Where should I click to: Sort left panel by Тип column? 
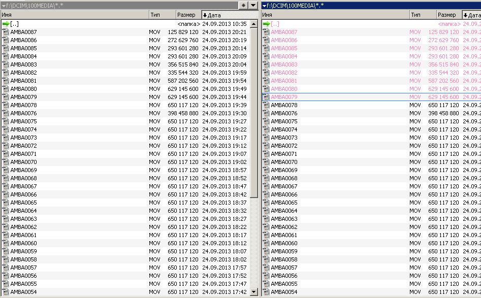pyautogui.click(x=162, y=15)
